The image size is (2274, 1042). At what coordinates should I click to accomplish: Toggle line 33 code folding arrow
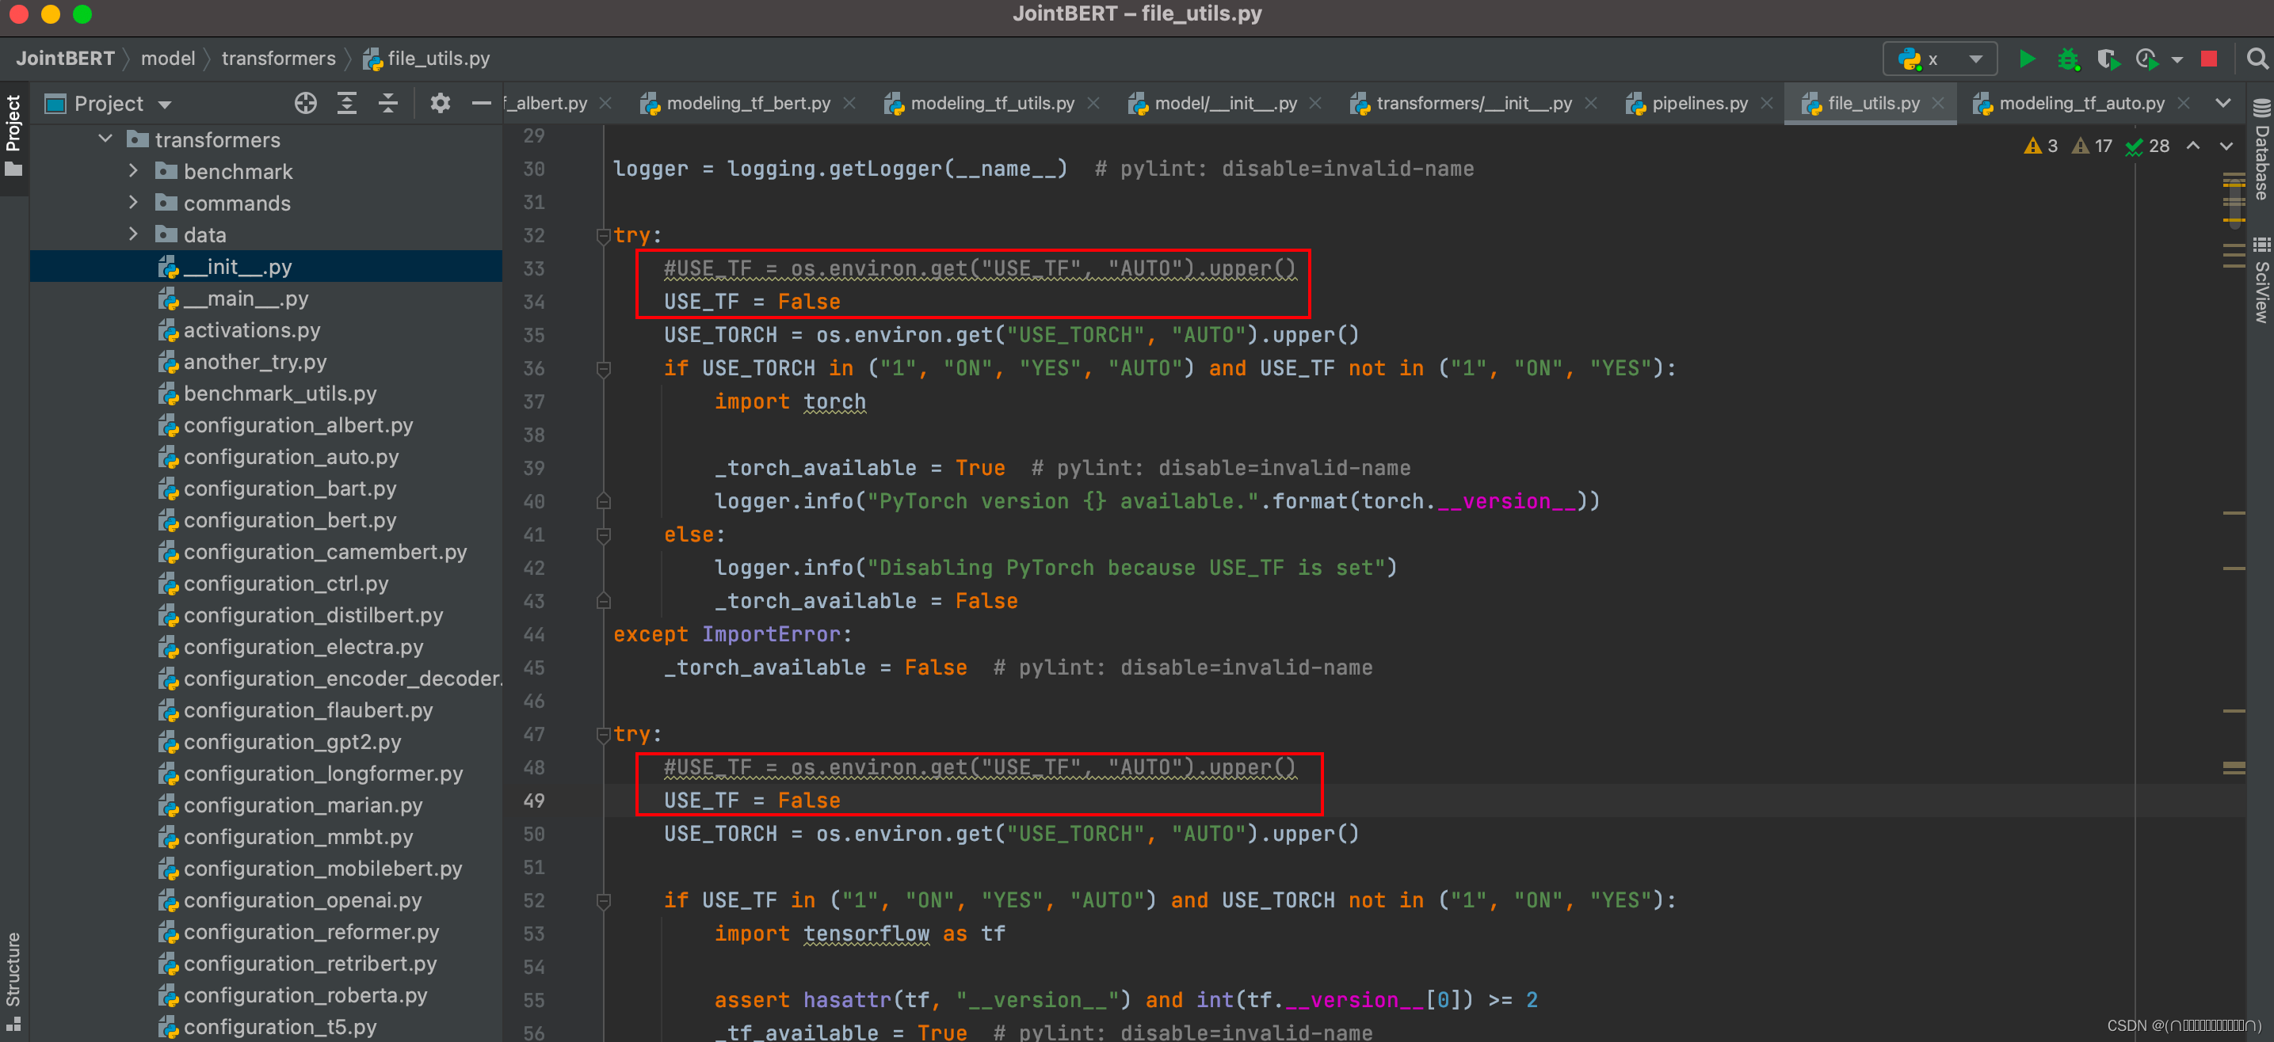coord(602,235)
